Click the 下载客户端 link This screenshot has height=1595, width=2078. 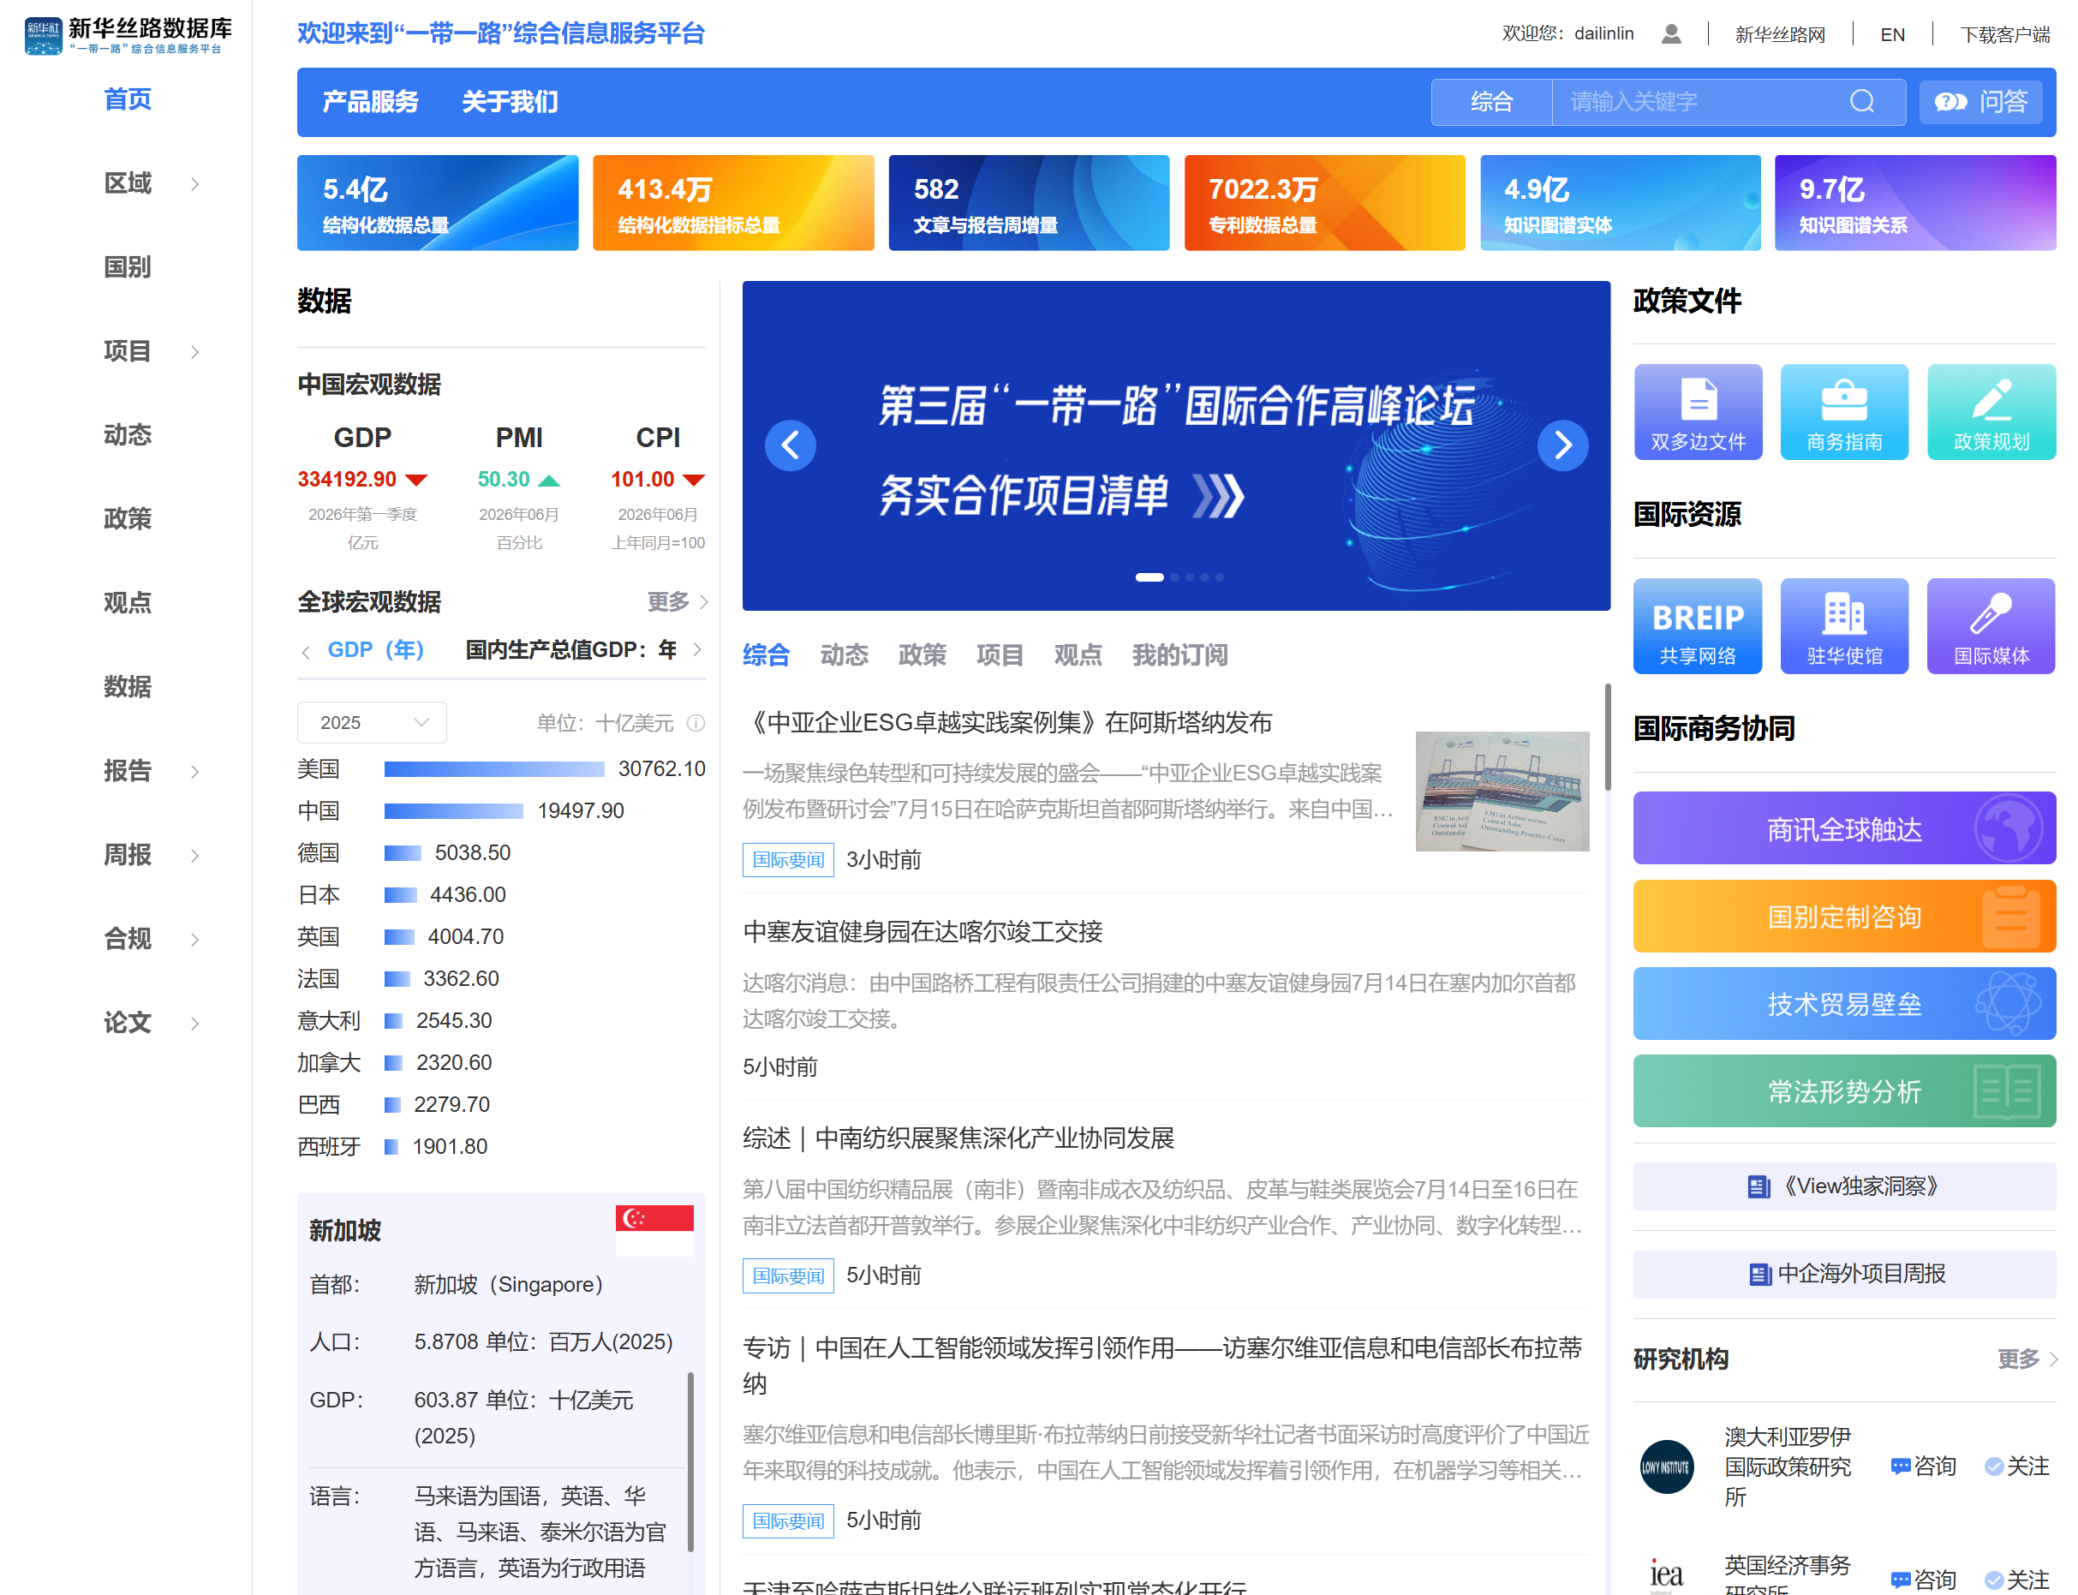[x=2005, y=34]
